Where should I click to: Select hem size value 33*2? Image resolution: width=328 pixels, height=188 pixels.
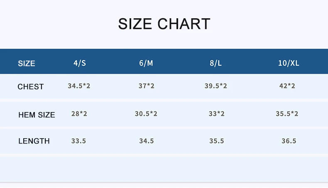pyautogui.click(x=217, y=113)
